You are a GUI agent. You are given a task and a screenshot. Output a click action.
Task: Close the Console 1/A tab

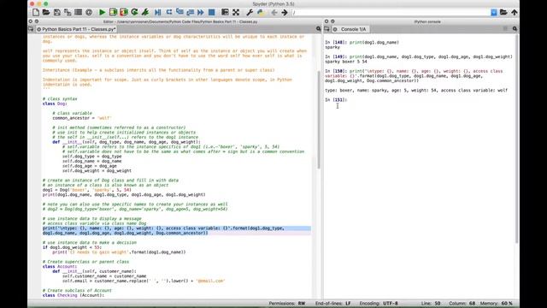[x=335, y=29]
